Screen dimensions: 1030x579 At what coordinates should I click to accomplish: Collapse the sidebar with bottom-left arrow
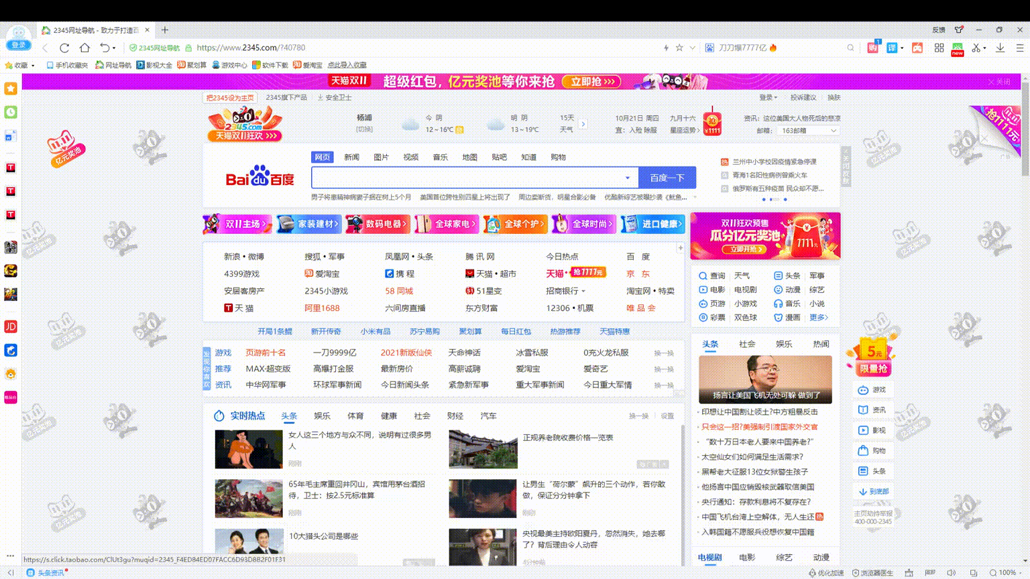tap(11, 572)
